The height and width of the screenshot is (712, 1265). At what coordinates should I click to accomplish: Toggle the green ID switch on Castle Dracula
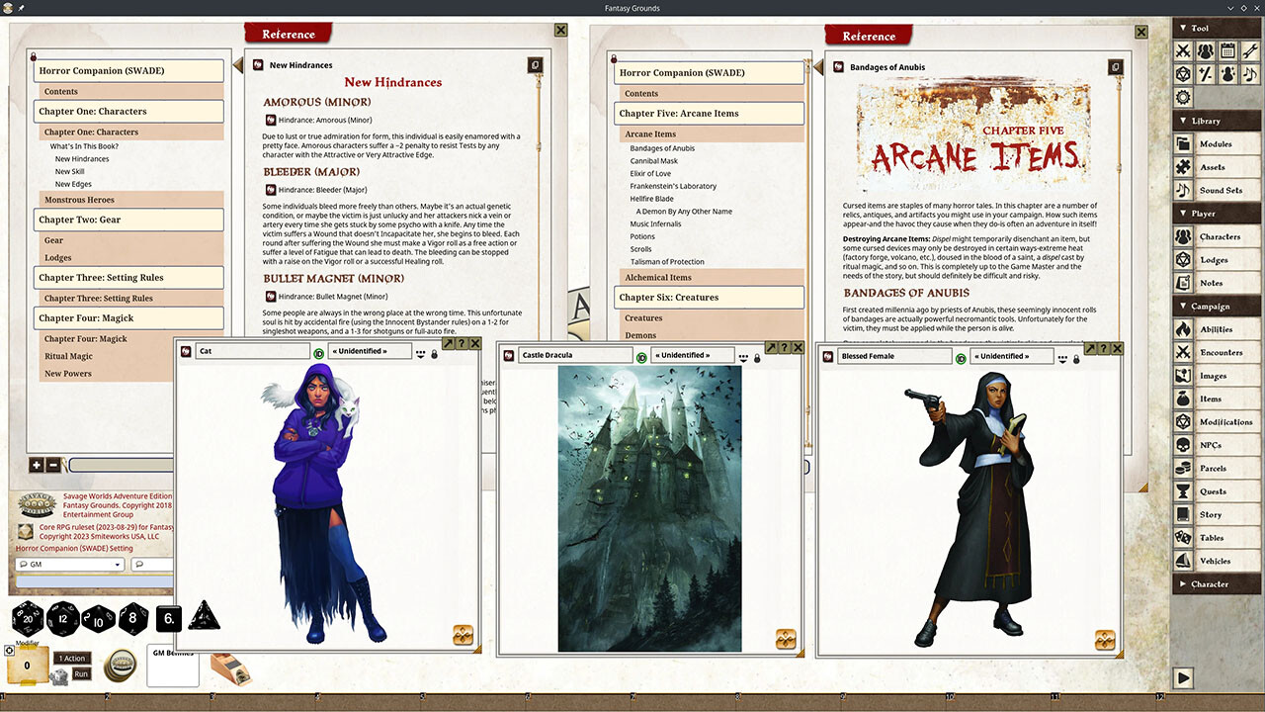(x=642, y=357)
